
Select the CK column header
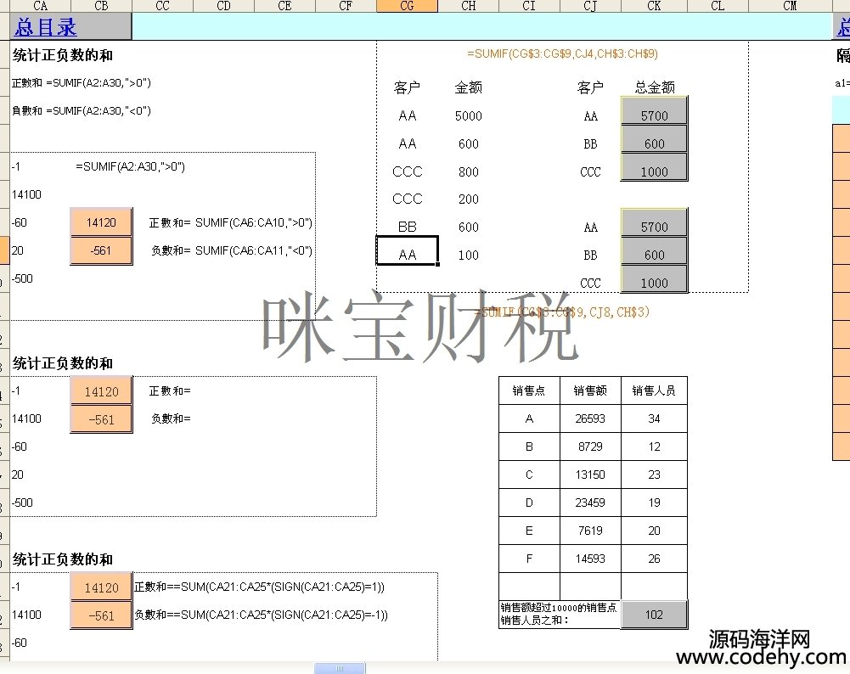(654, 6)
